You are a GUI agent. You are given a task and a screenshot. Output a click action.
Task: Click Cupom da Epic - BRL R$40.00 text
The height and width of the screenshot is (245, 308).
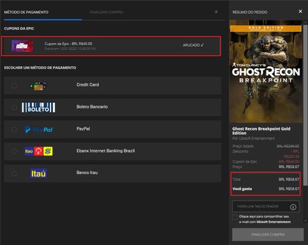pyautogui.click(x=68, y=44)
